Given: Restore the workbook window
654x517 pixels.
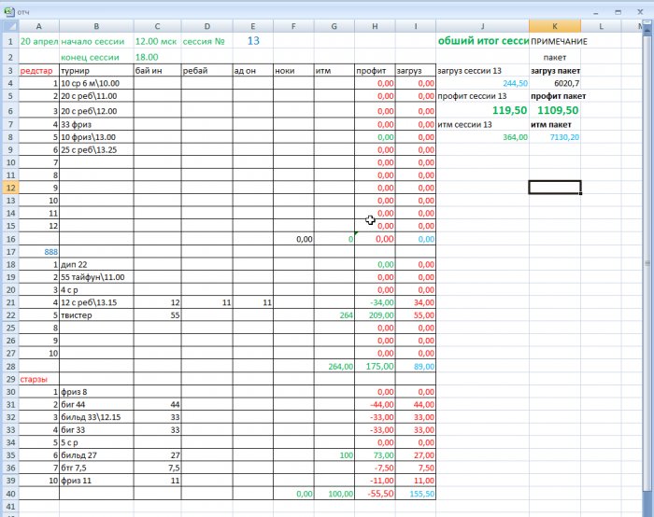Looking at the screenshot, I should click(x=618, y=12).
